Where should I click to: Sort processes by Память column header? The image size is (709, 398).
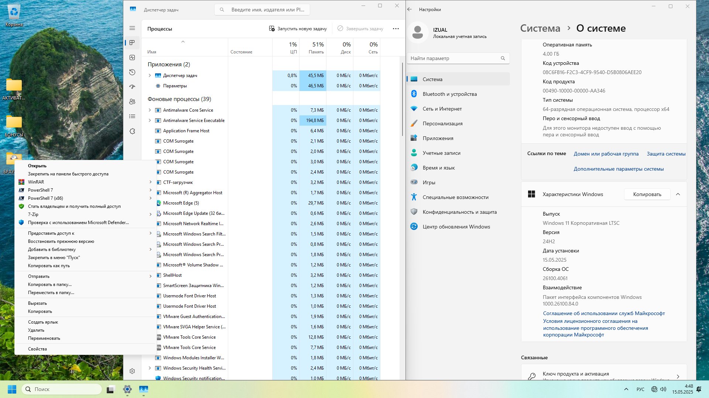(x=312, y=48)
